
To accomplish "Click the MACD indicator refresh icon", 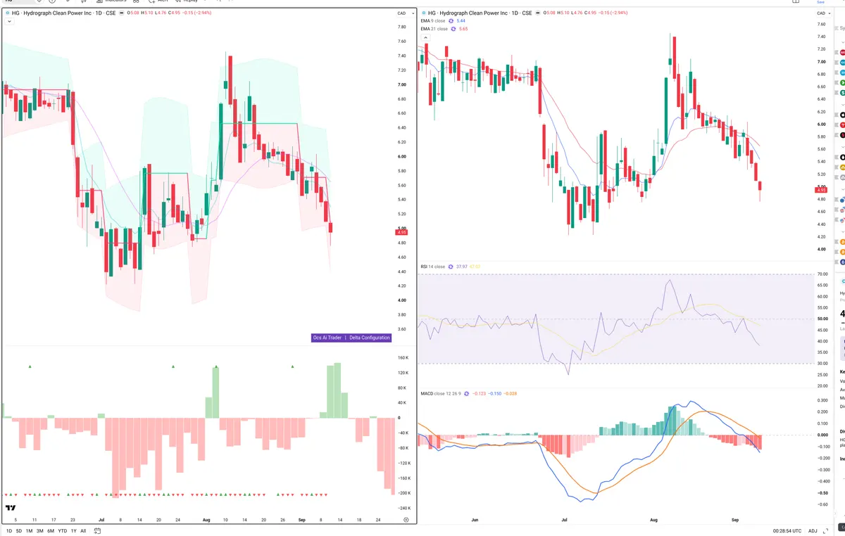I will coord(465,393).
